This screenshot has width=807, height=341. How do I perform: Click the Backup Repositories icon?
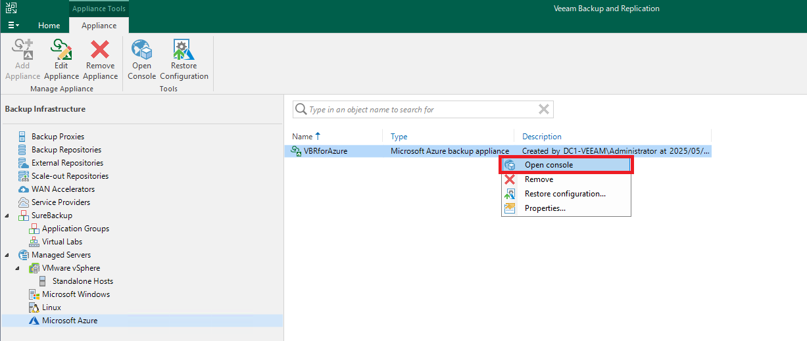pyautogui.click(x=22, y=150)
